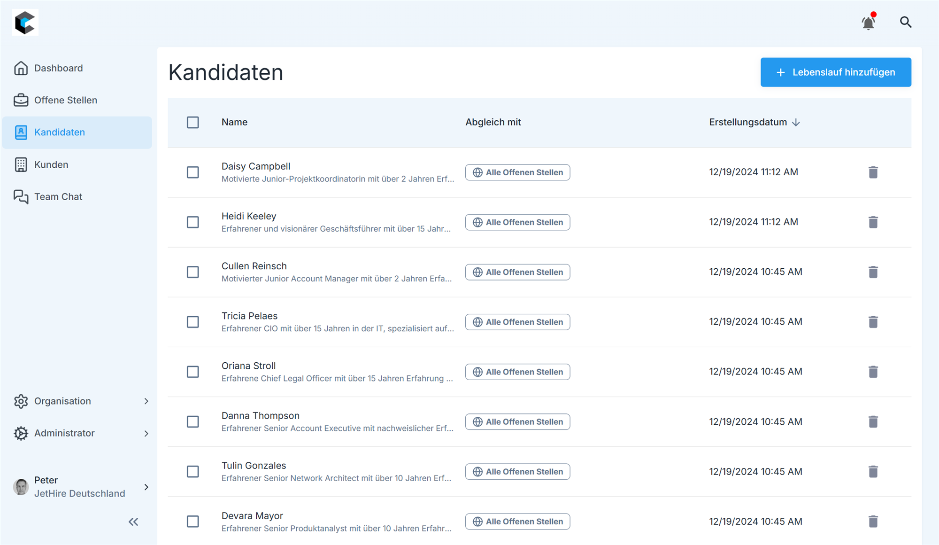Viewport: 939px width, 545px height.
Task: Click Lebenslauf hinzufügen button
Action: [836, 72]
